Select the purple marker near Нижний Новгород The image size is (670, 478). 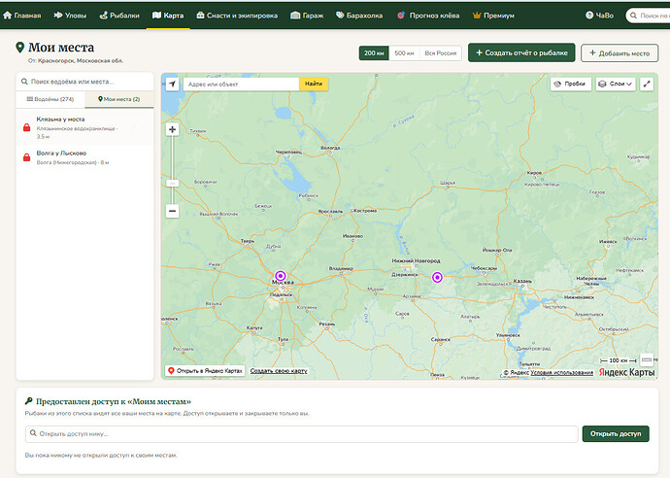point(437,278)
